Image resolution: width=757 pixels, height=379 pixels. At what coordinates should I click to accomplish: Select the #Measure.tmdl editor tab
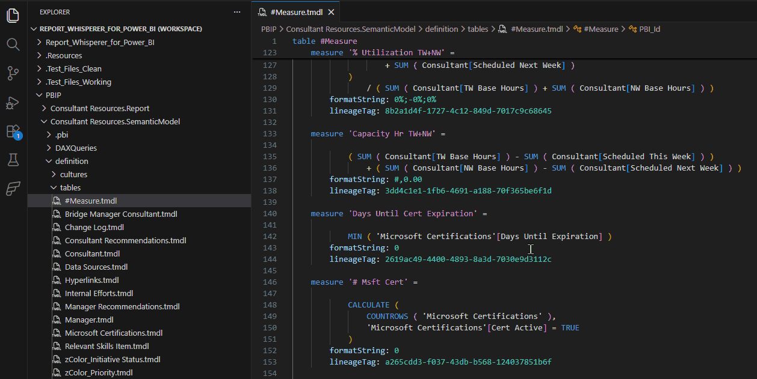click(x=295, y=11)
